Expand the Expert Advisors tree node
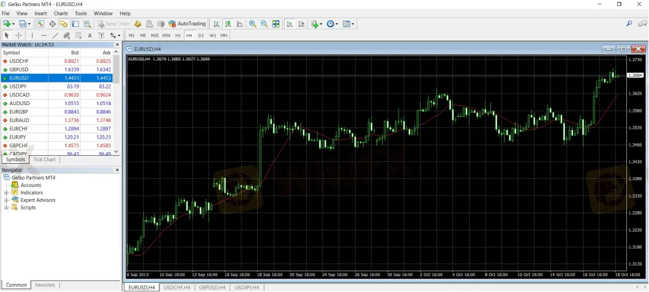 7,200
